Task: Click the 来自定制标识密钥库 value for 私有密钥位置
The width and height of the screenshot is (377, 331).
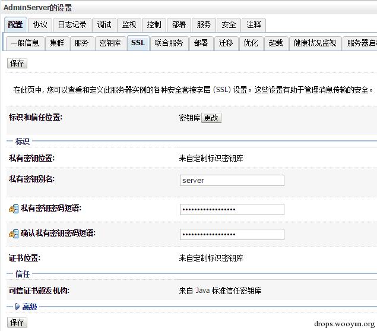Action: click(x=211, y=159)
